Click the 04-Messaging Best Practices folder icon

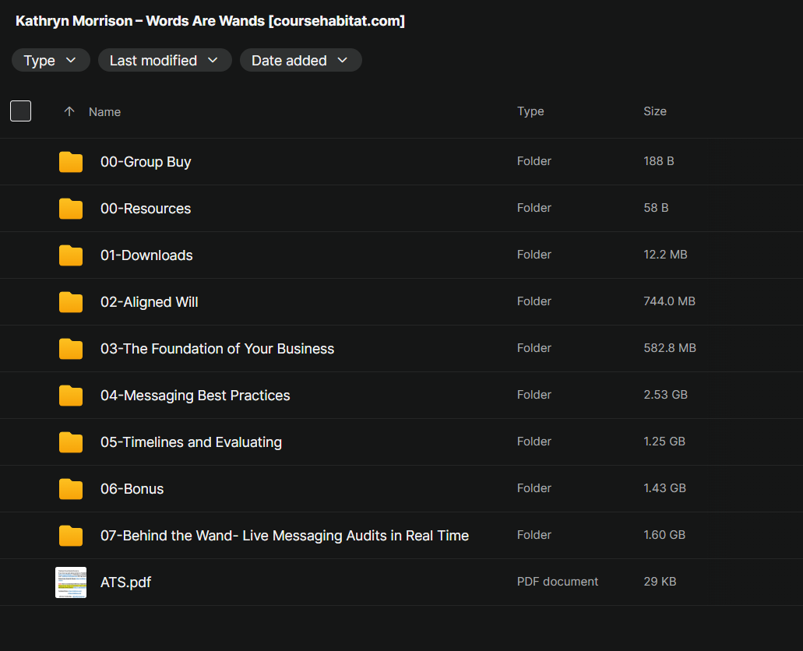point(71,396)
